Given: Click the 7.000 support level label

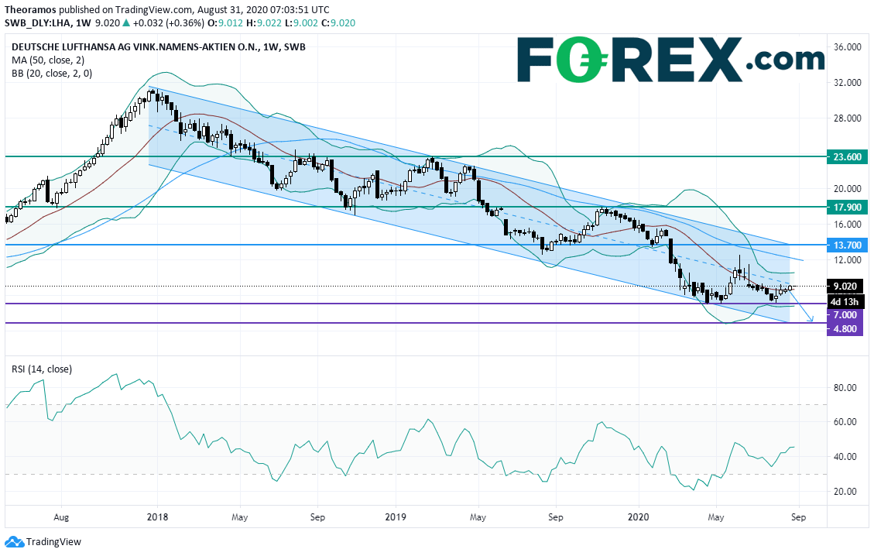Looking at the screenshot, I should pos(845,315).
